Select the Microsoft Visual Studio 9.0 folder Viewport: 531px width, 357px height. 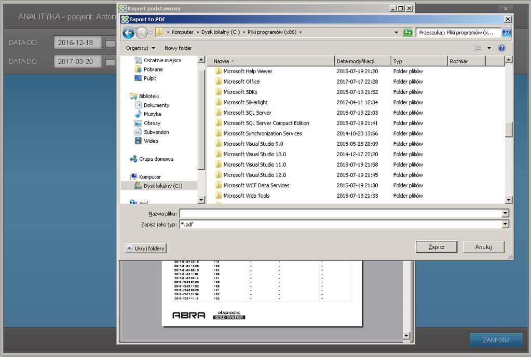click(253, 144)
